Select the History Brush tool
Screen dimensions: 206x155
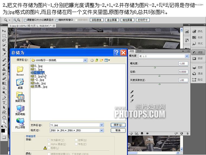[x=4, y=74]
